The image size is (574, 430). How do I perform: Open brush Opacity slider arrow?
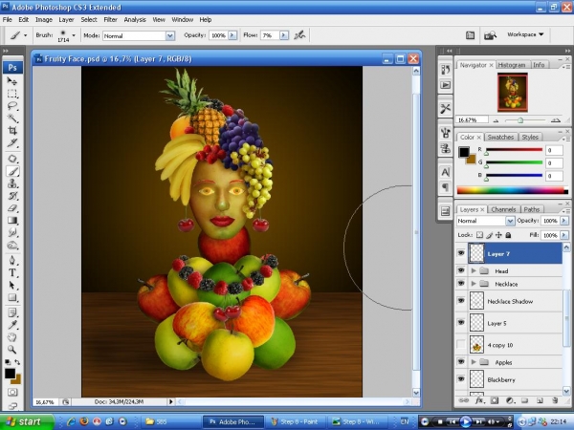[232, 35]
